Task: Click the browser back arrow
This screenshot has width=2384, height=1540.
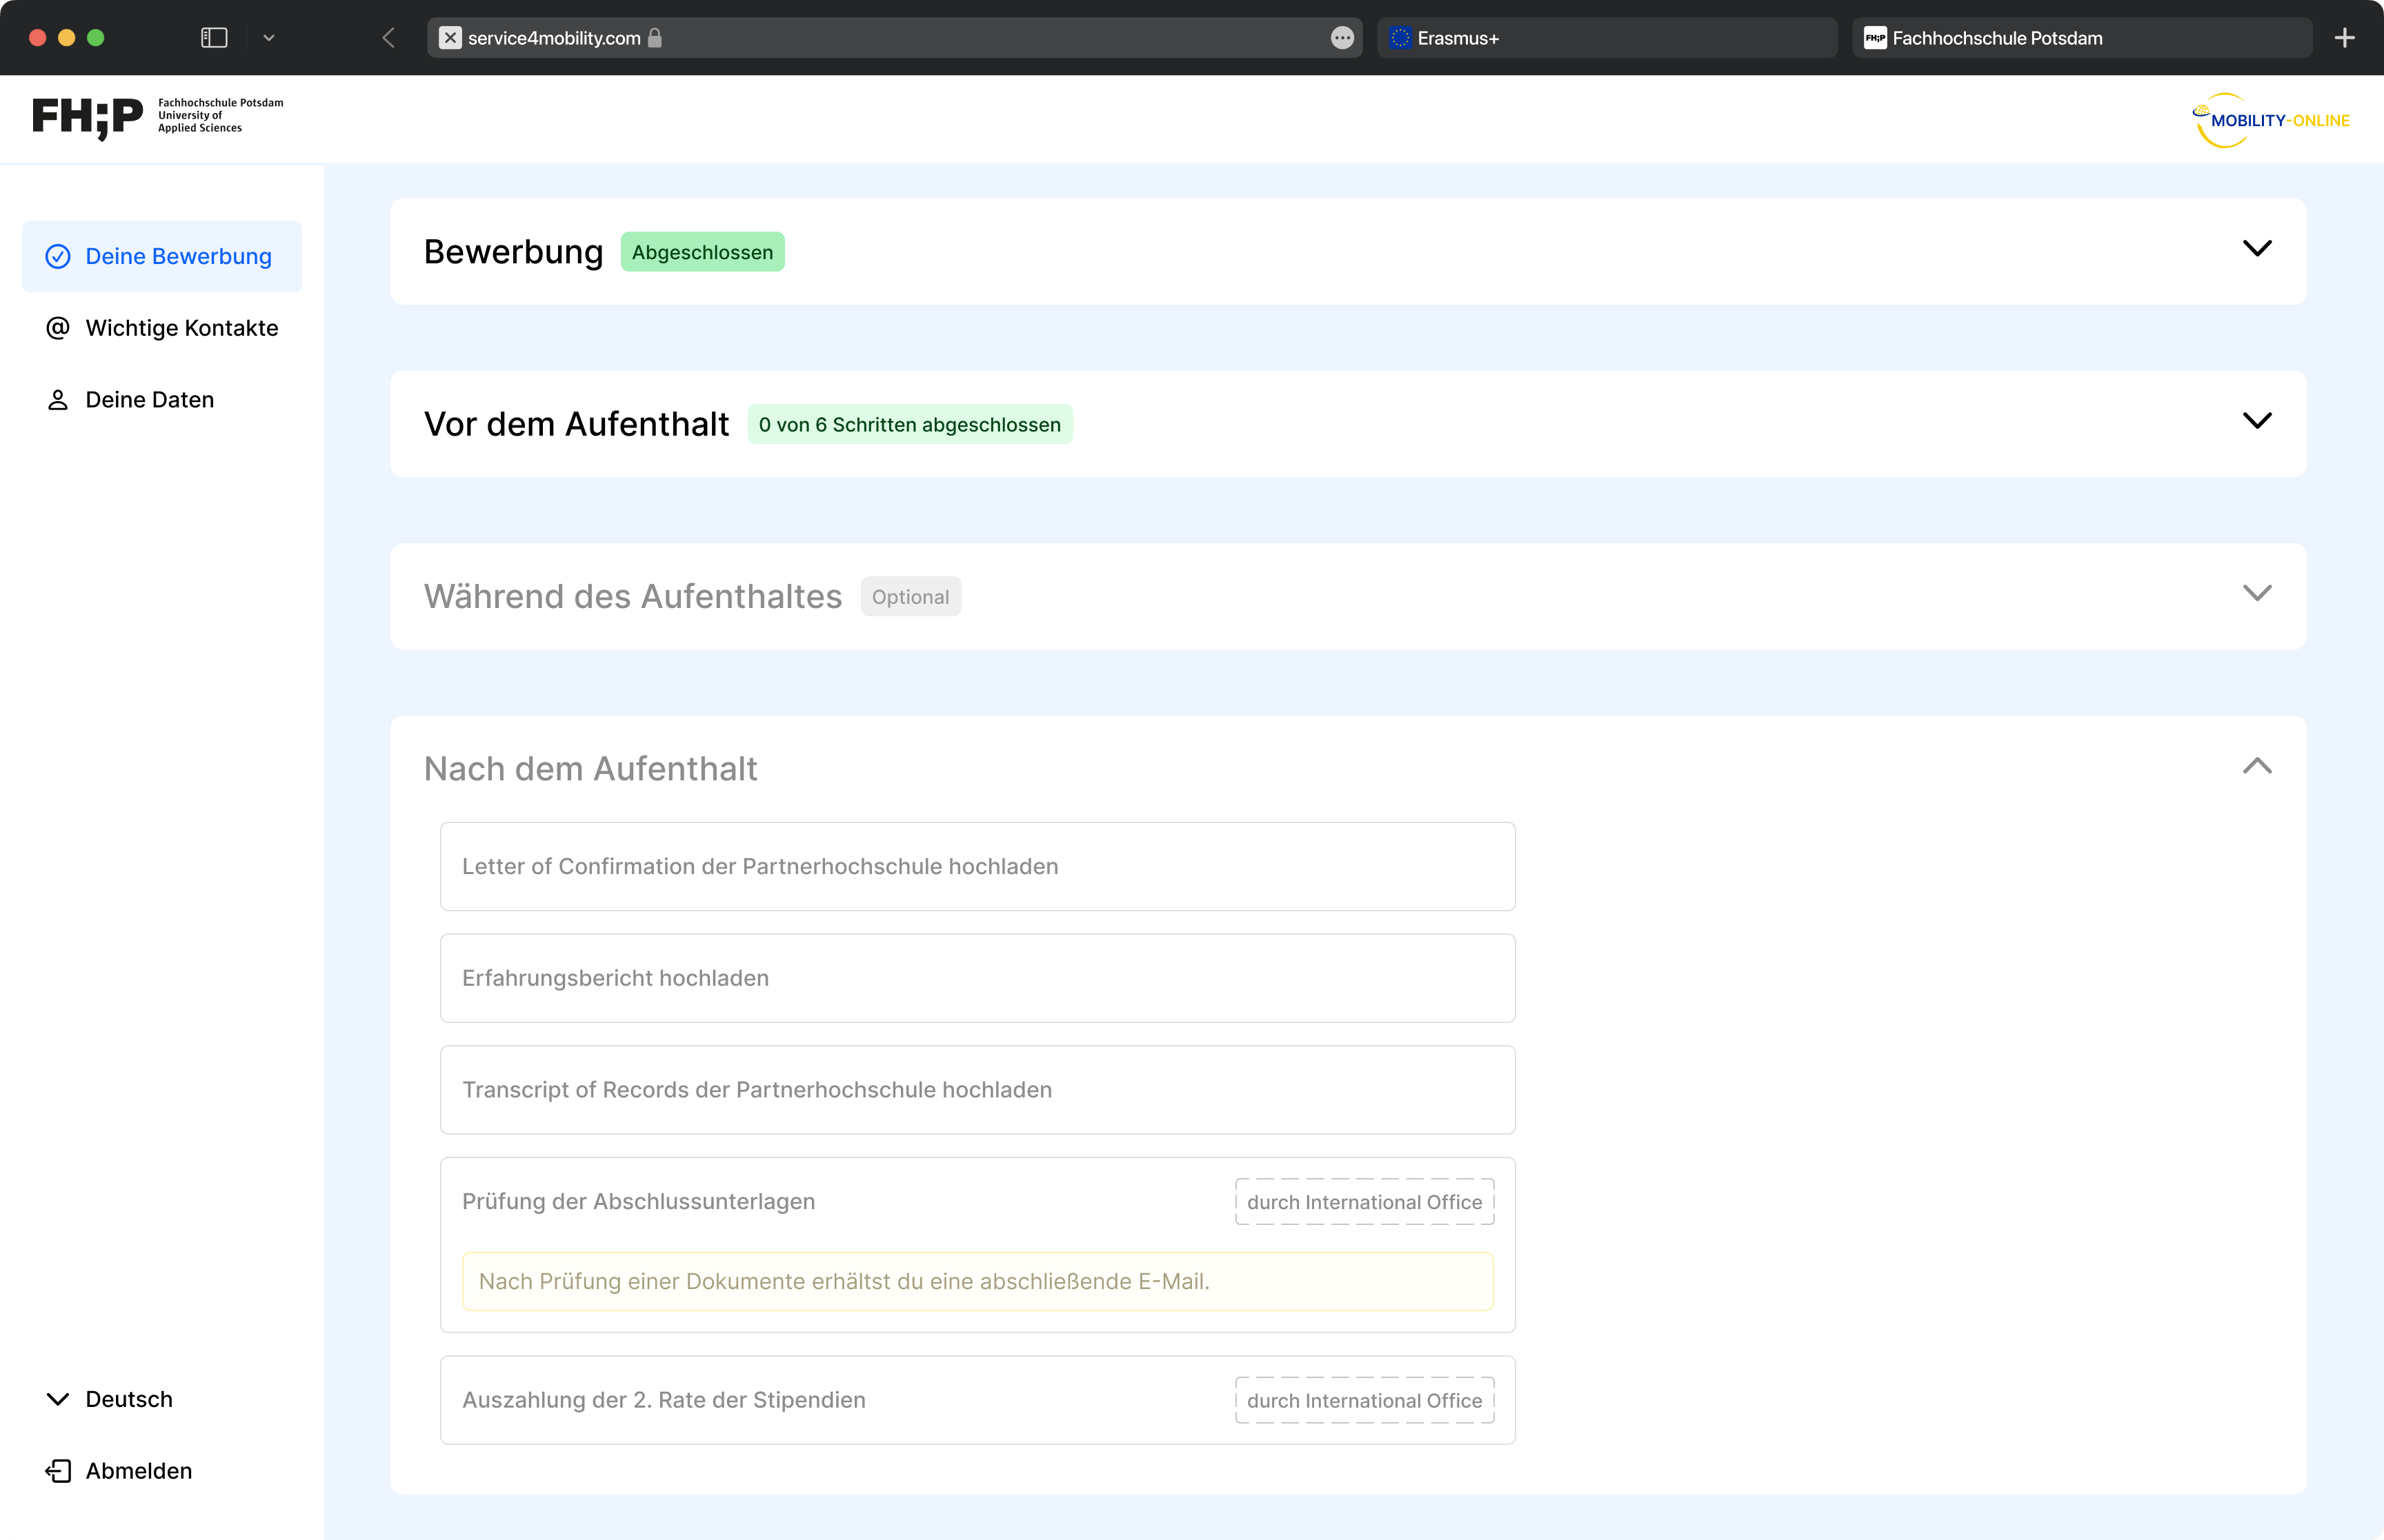Action: pos(388,38)
